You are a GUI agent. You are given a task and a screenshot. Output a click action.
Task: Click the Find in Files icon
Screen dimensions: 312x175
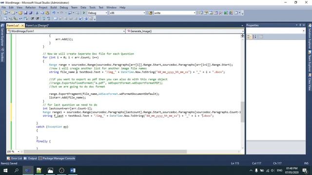[x=151, y=13]
